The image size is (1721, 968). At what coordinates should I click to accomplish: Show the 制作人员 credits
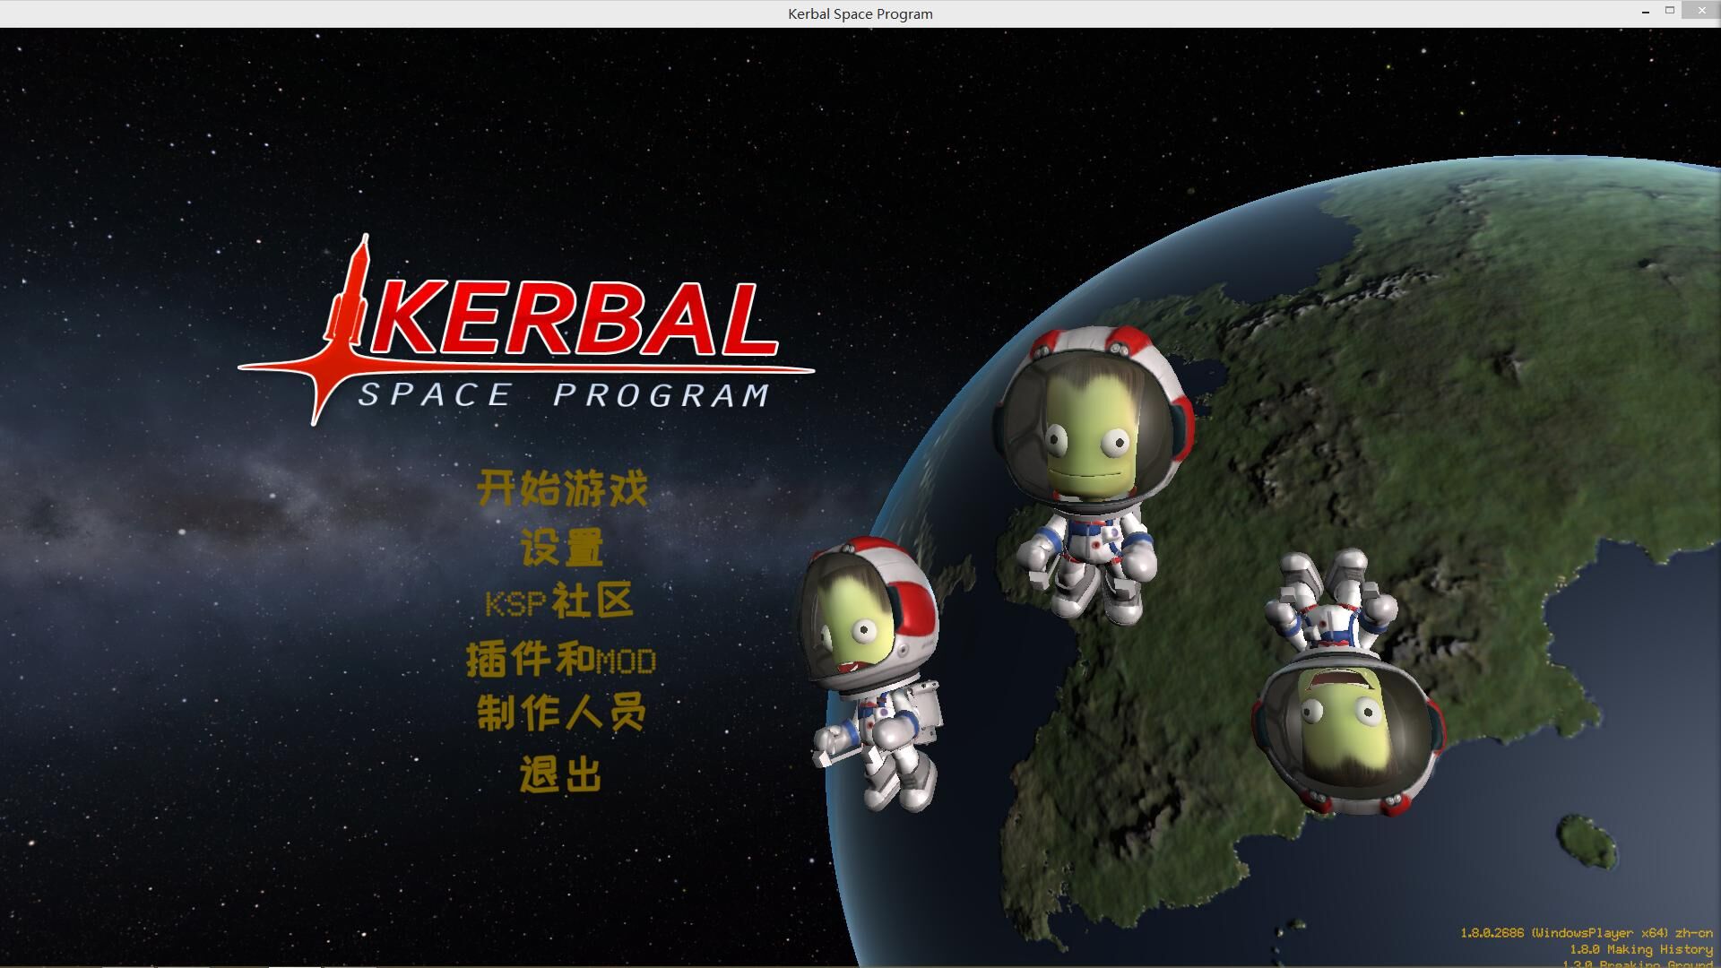pyautogui.click(x=562, y=714)
